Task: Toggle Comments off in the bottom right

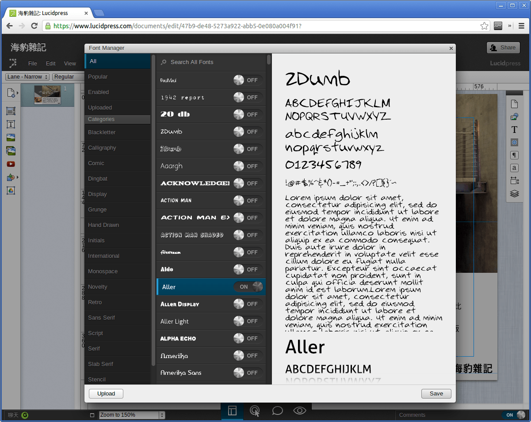Action: [x=514, y=415]
